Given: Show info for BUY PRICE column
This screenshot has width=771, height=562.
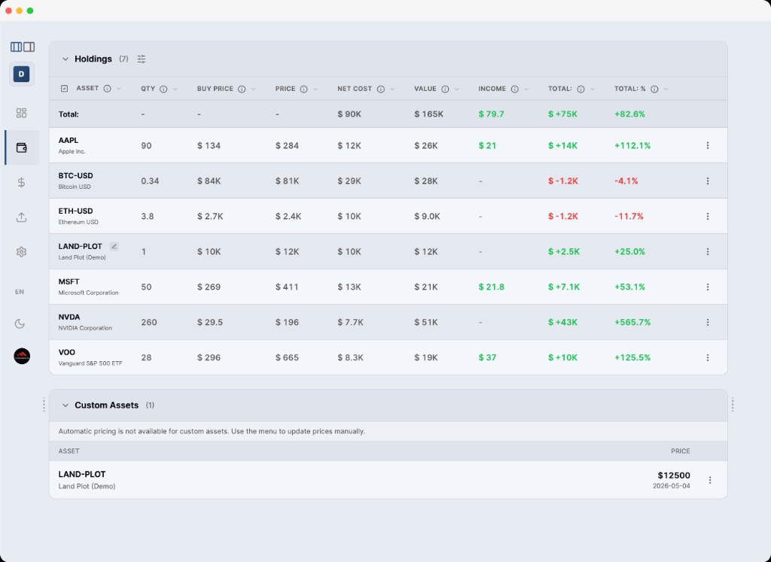Looking at the screenshot, I should (242, 89).
